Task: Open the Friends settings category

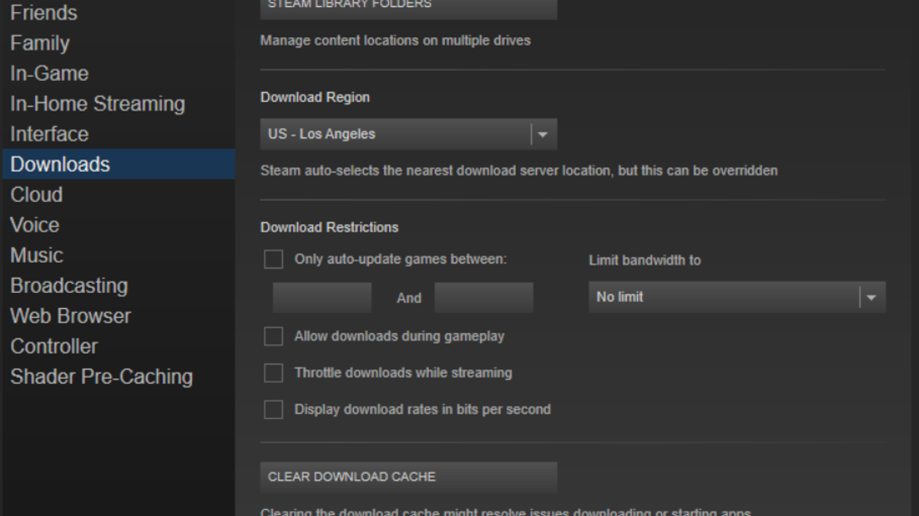Action: point(44,13)
